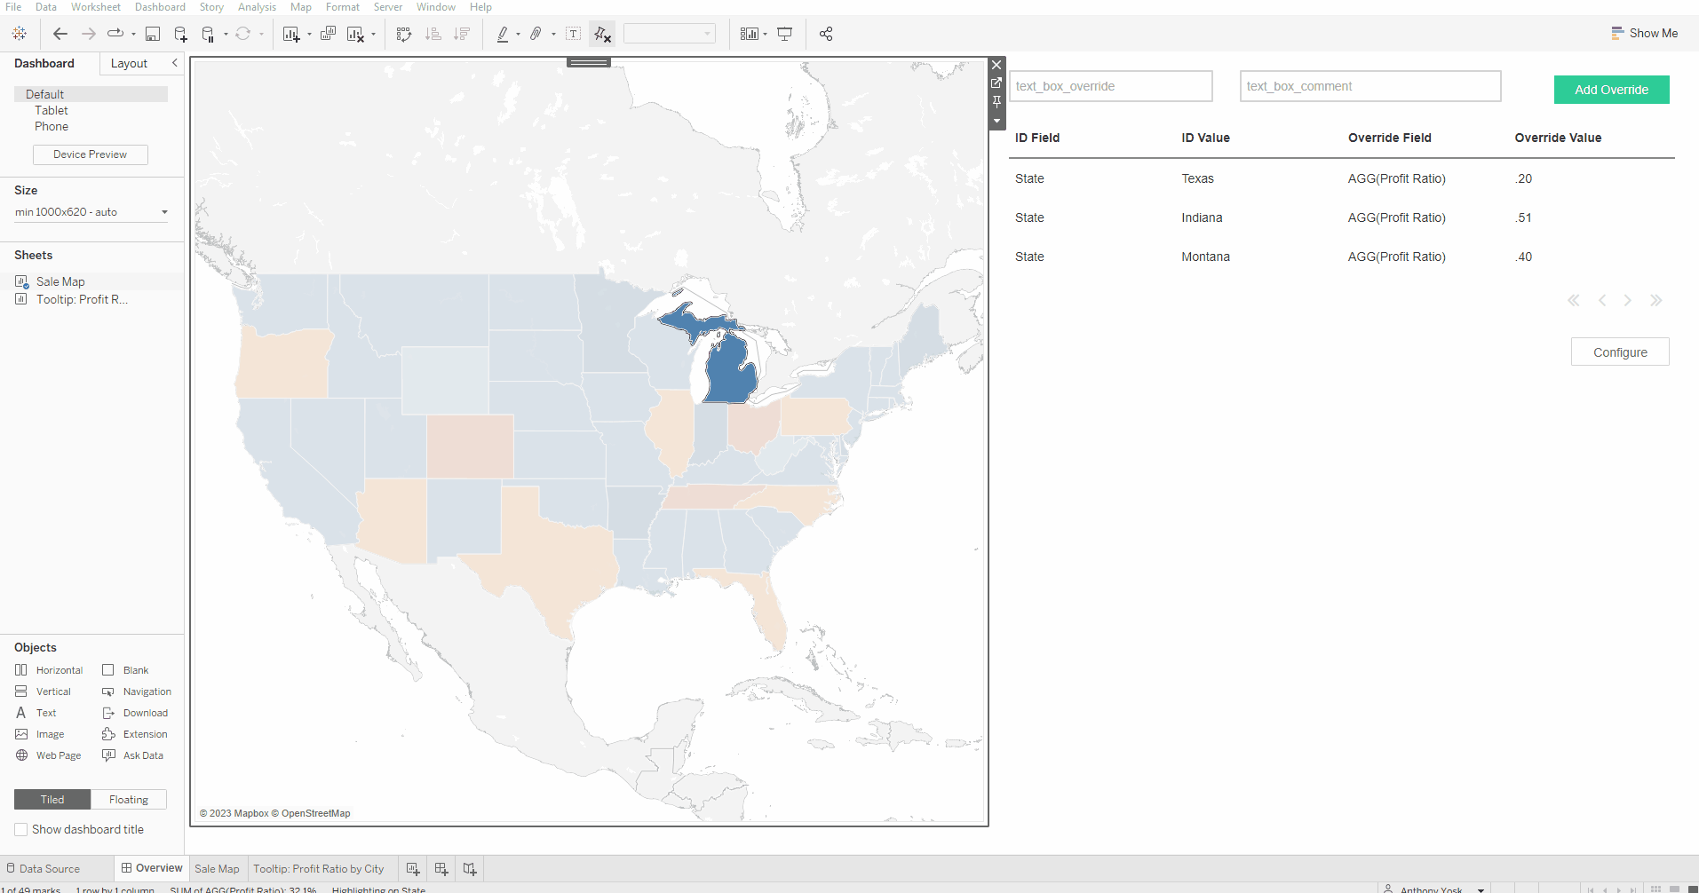Select the Michigan state on the map
Image resolution: width=1699 pixels, height=893 pixels.
click(x=732, y=369)
